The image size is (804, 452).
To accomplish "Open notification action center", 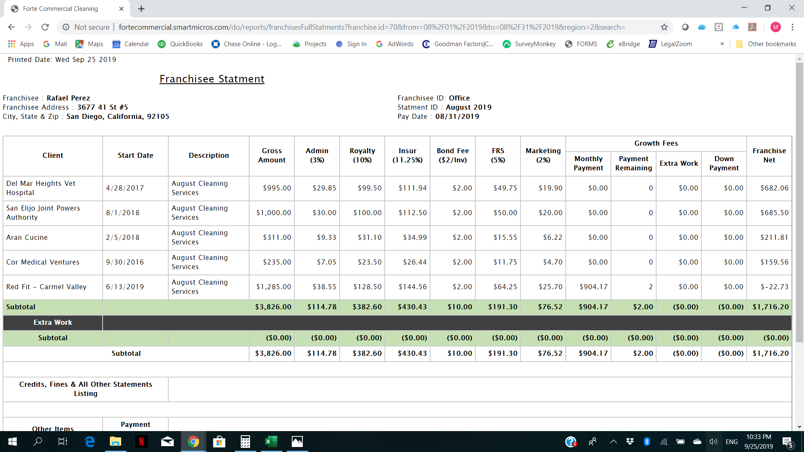I will [x=788, y=442].
